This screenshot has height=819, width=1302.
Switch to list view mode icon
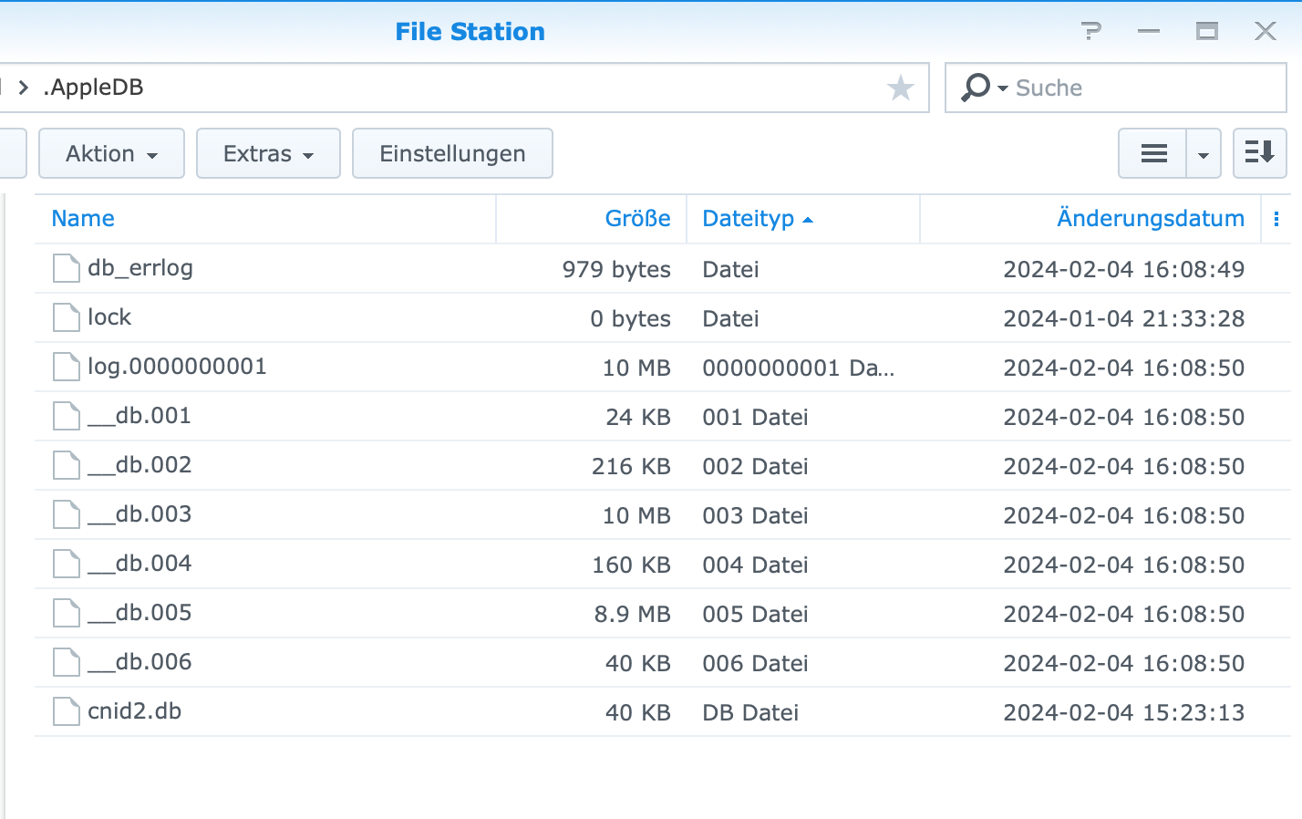(x=1153, y=153)
